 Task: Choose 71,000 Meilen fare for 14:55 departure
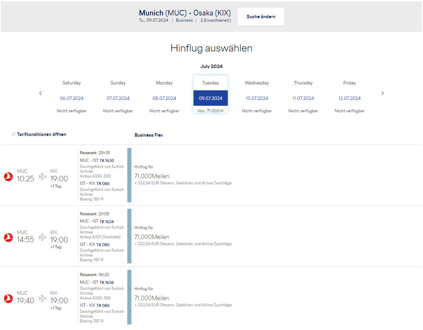click(x=152, y=237)
